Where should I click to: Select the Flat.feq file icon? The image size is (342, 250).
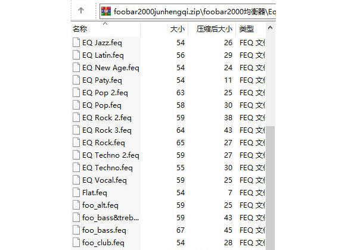pyautogui.click(x=76, y=192)
